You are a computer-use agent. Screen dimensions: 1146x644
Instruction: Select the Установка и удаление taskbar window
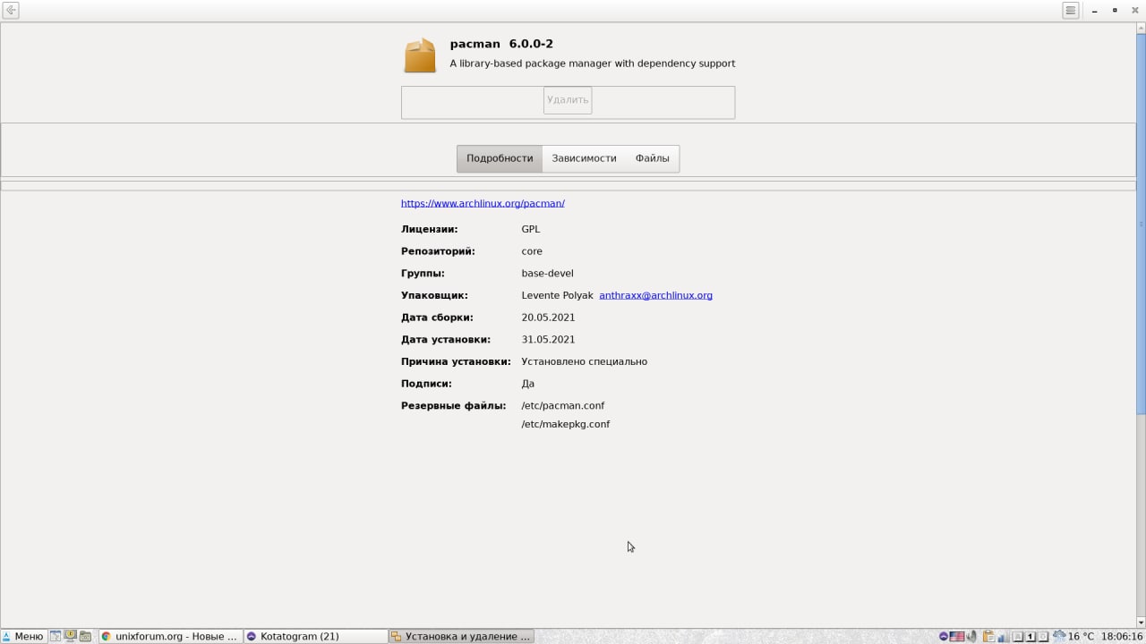pyautogui.click(x=461, y=637)
